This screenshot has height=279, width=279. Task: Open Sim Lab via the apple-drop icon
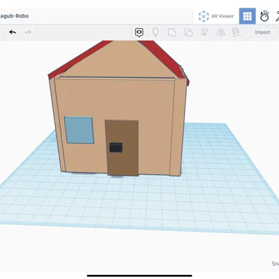tap(264, 16)
